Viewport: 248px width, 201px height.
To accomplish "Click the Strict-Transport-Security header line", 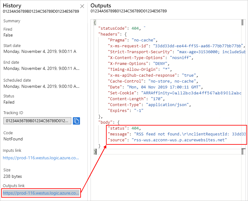I will (x=177, y=52).
